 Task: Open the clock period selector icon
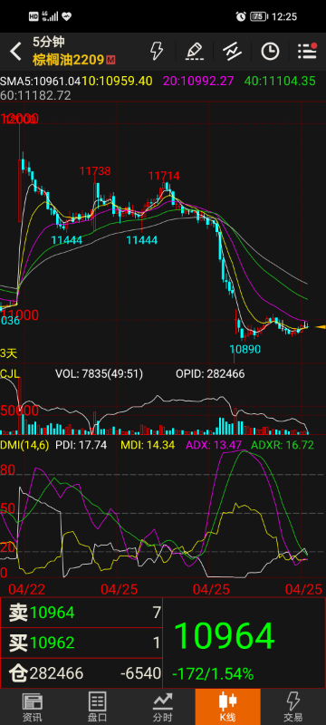pos(270,52)
